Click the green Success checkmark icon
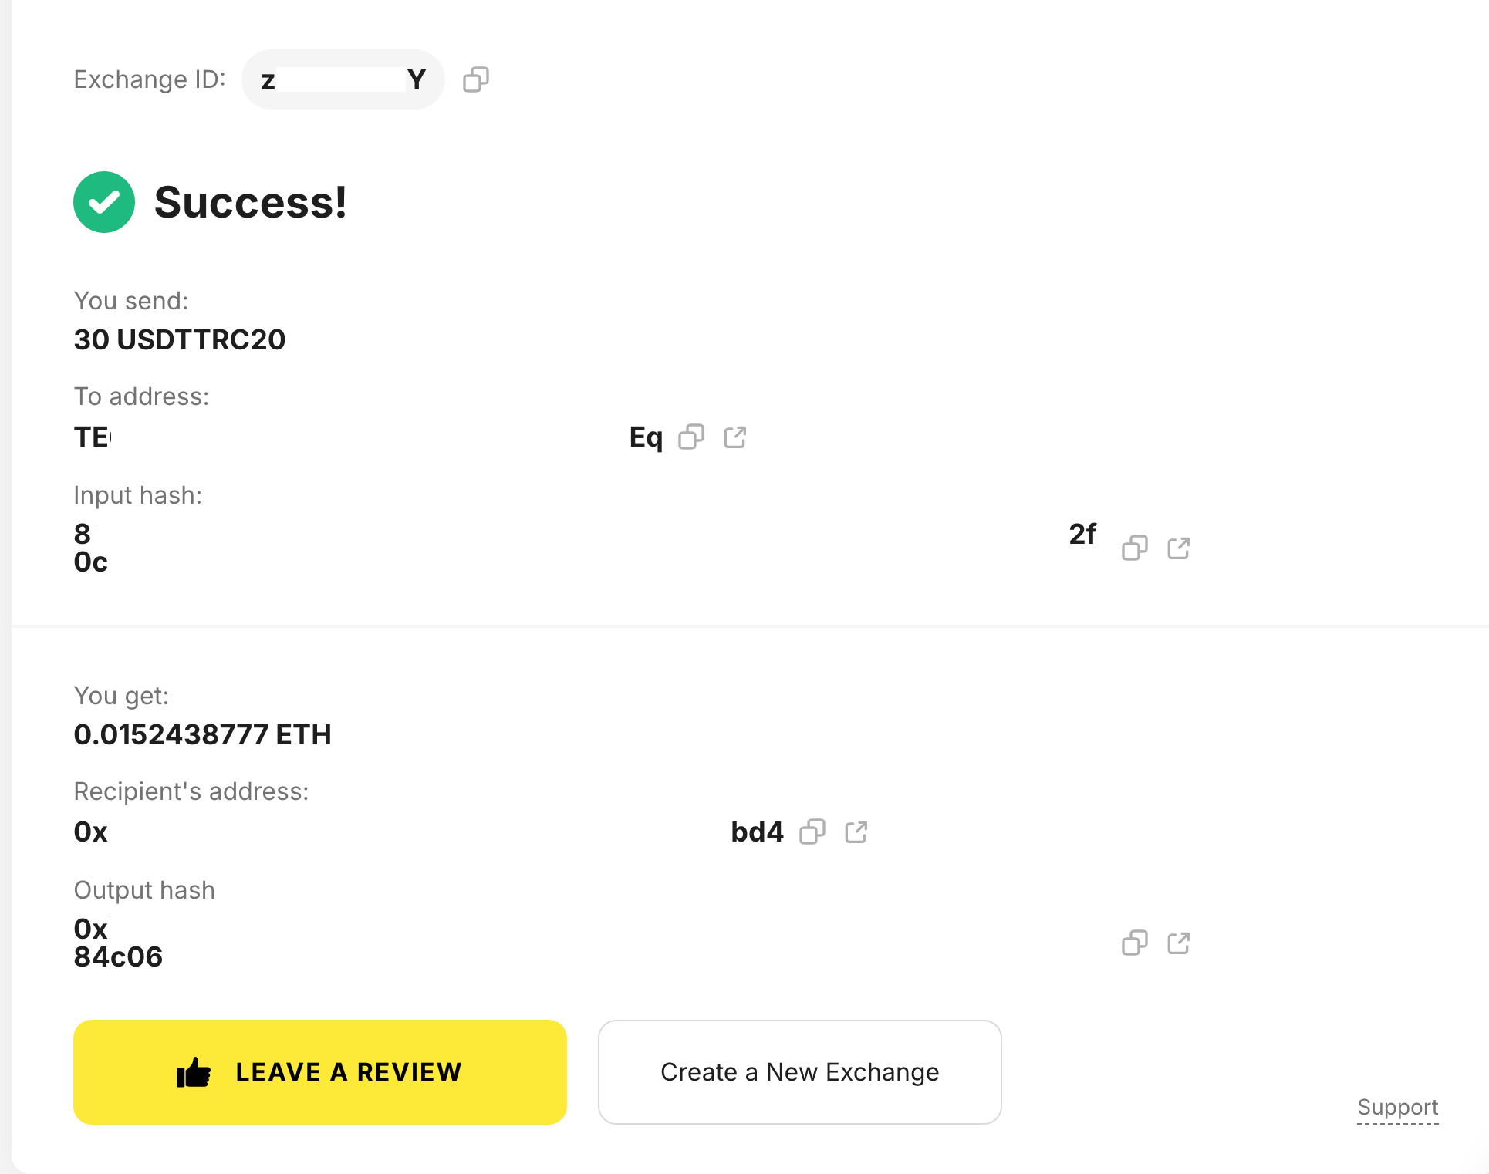The height and width of the screenshot is (1174, 1489). click(104, 202)
